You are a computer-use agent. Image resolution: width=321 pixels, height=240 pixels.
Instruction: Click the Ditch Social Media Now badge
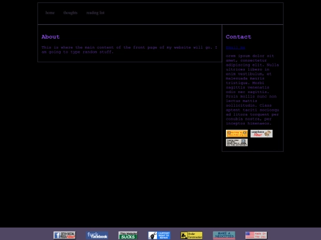[x=64, y=235]
